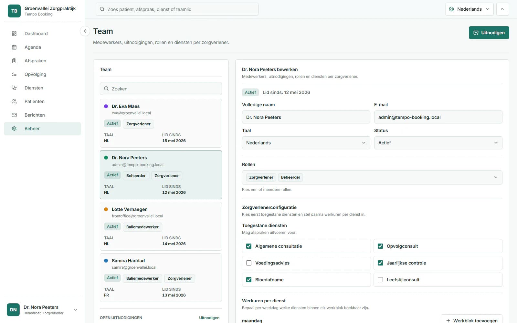Open the Nederlands language dropdown in header
Viewport: 517px width, 323px height.
(469, 9)
